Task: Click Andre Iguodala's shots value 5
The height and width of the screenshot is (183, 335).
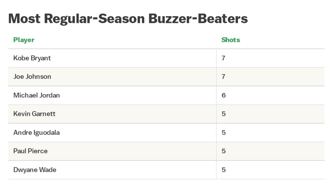Action: [223, 133]
